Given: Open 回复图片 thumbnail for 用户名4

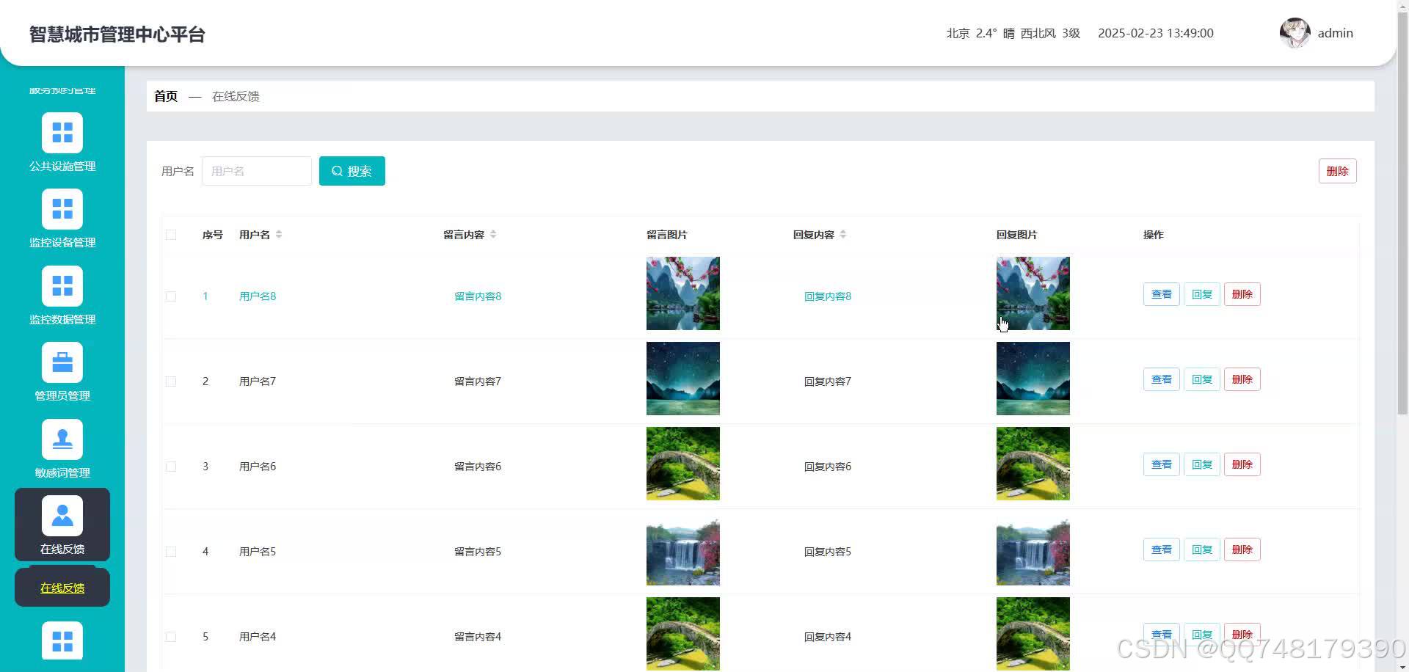Looking at the screenshot, I should point(1033,634).
